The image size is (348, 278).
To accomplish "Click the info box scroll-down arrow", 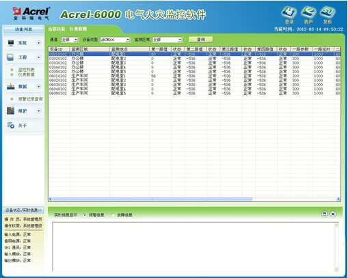I will click(336, 269).
